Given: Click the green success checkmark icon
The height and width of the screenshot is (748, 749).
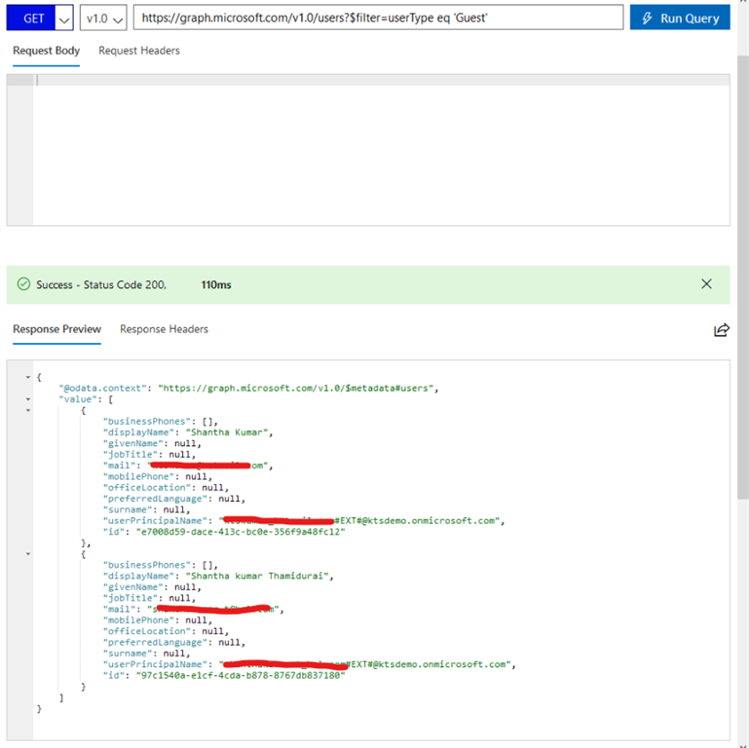Looking at the screenshot, I should [x=23, y=284].
